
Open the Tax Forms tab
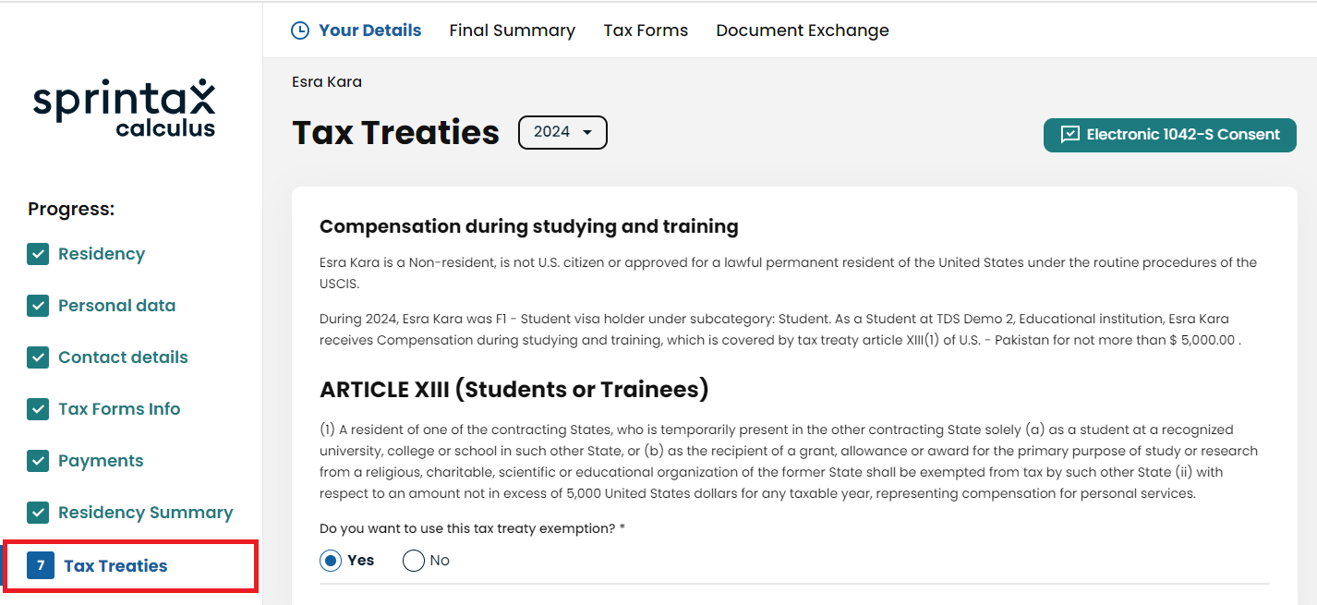[646, 30]
